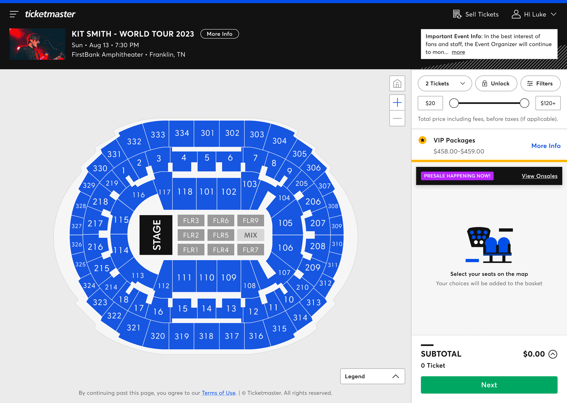Click the VIP Packages star icon

422,140
